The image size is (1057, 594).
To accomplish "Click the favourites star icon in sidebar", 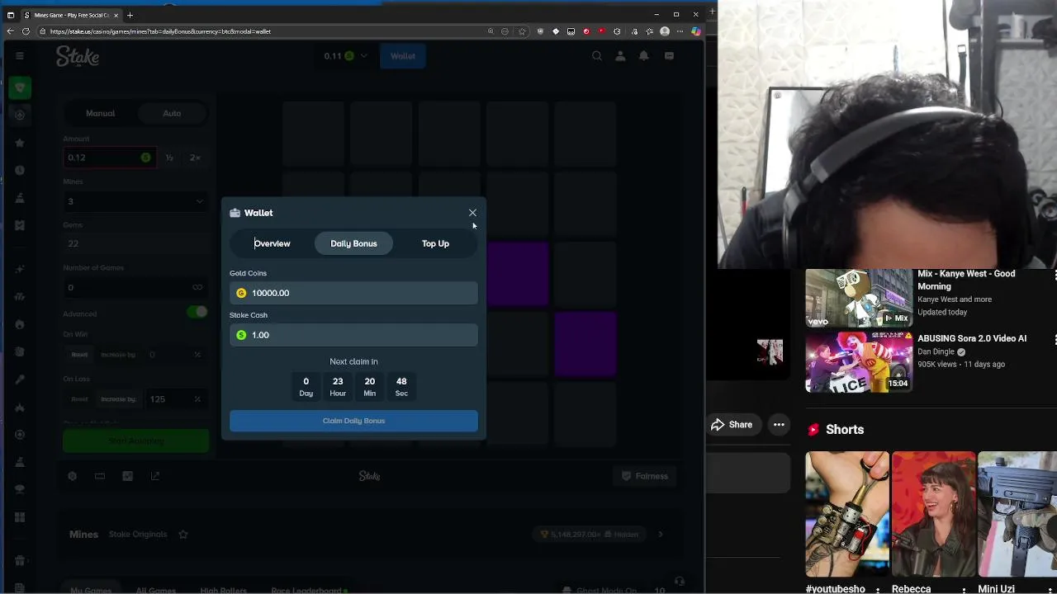I will (x=20, y=143).
